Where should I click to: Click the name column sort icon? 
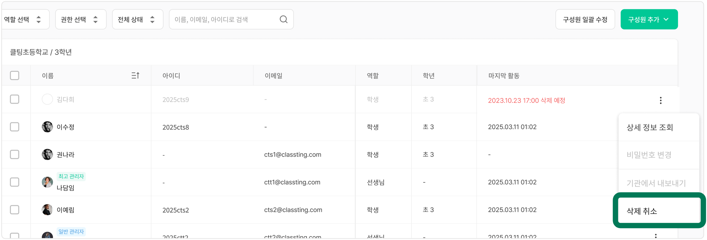coord(135,75)
